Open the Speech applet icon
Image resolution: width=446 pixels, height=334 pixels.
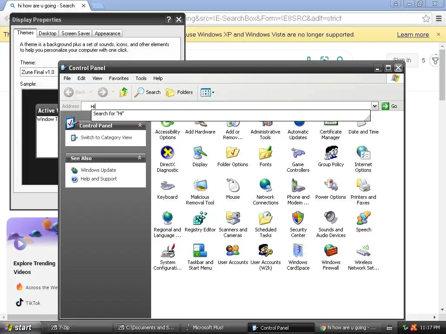363,218
